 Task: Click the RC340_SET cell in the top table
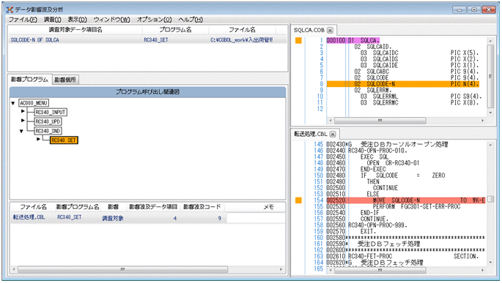point(156,40)
